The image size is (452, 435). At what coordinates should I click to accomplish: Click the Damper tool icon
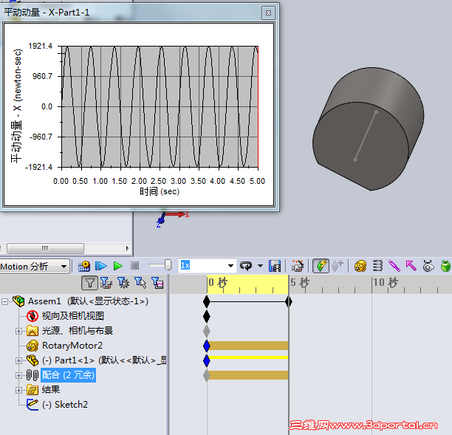394,266
